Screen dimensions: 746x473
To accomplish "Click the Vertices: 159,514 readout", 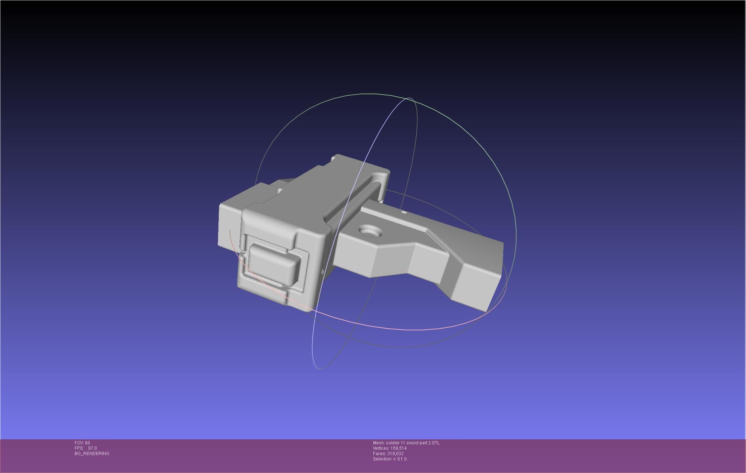I will [389, 448].
